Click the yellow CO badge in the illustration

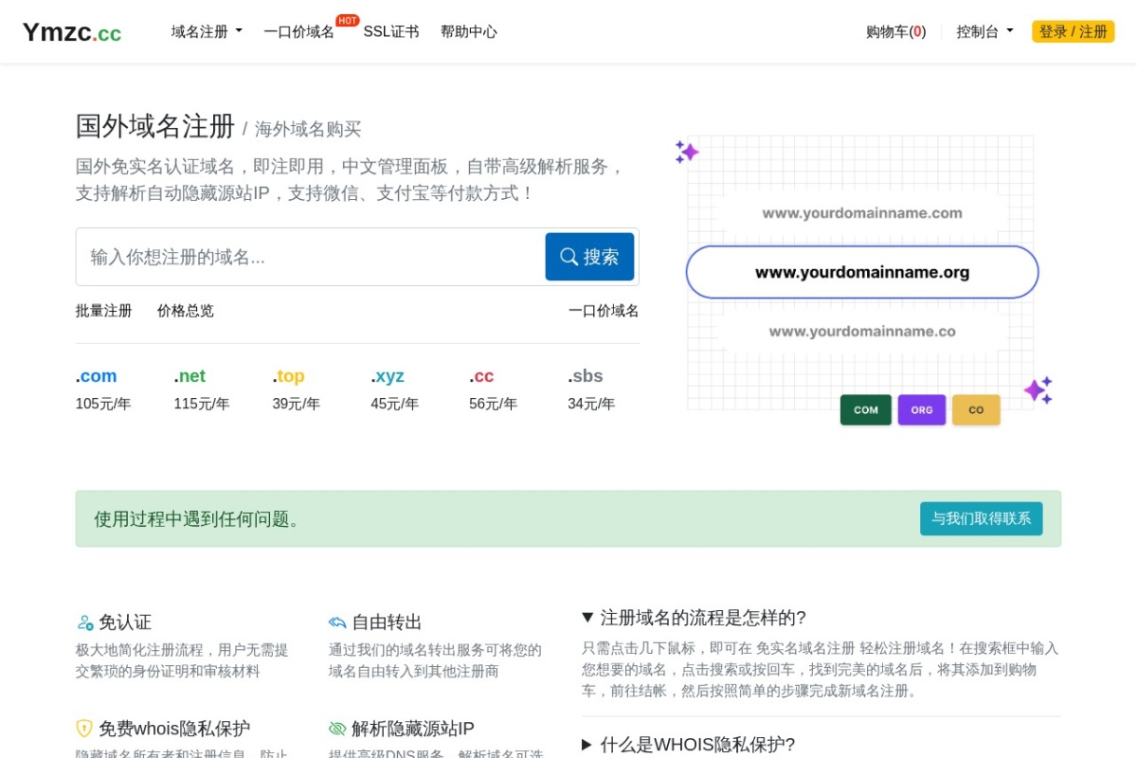(976, 409)
